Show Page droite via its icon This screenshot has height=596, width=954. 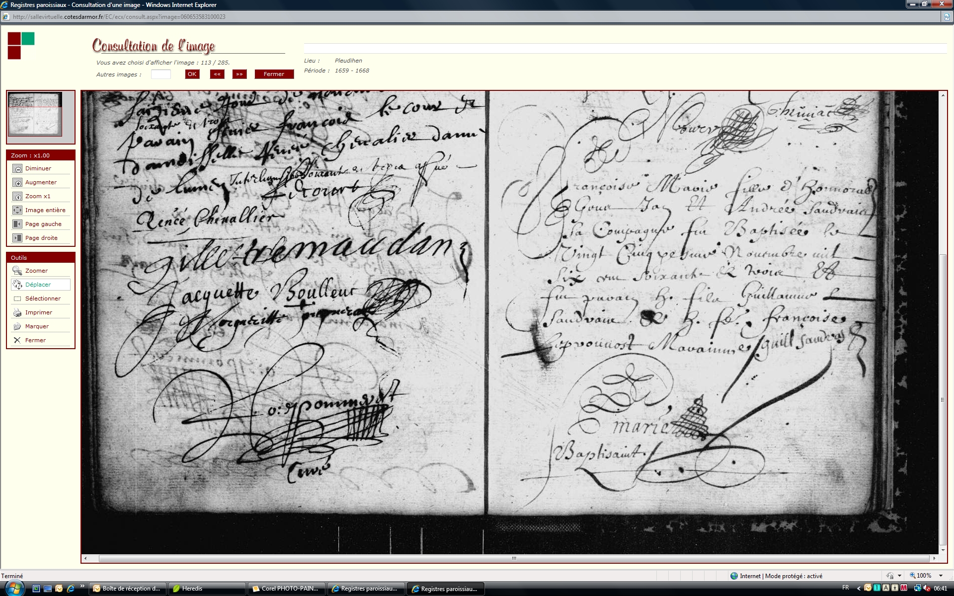pos(17,238)
